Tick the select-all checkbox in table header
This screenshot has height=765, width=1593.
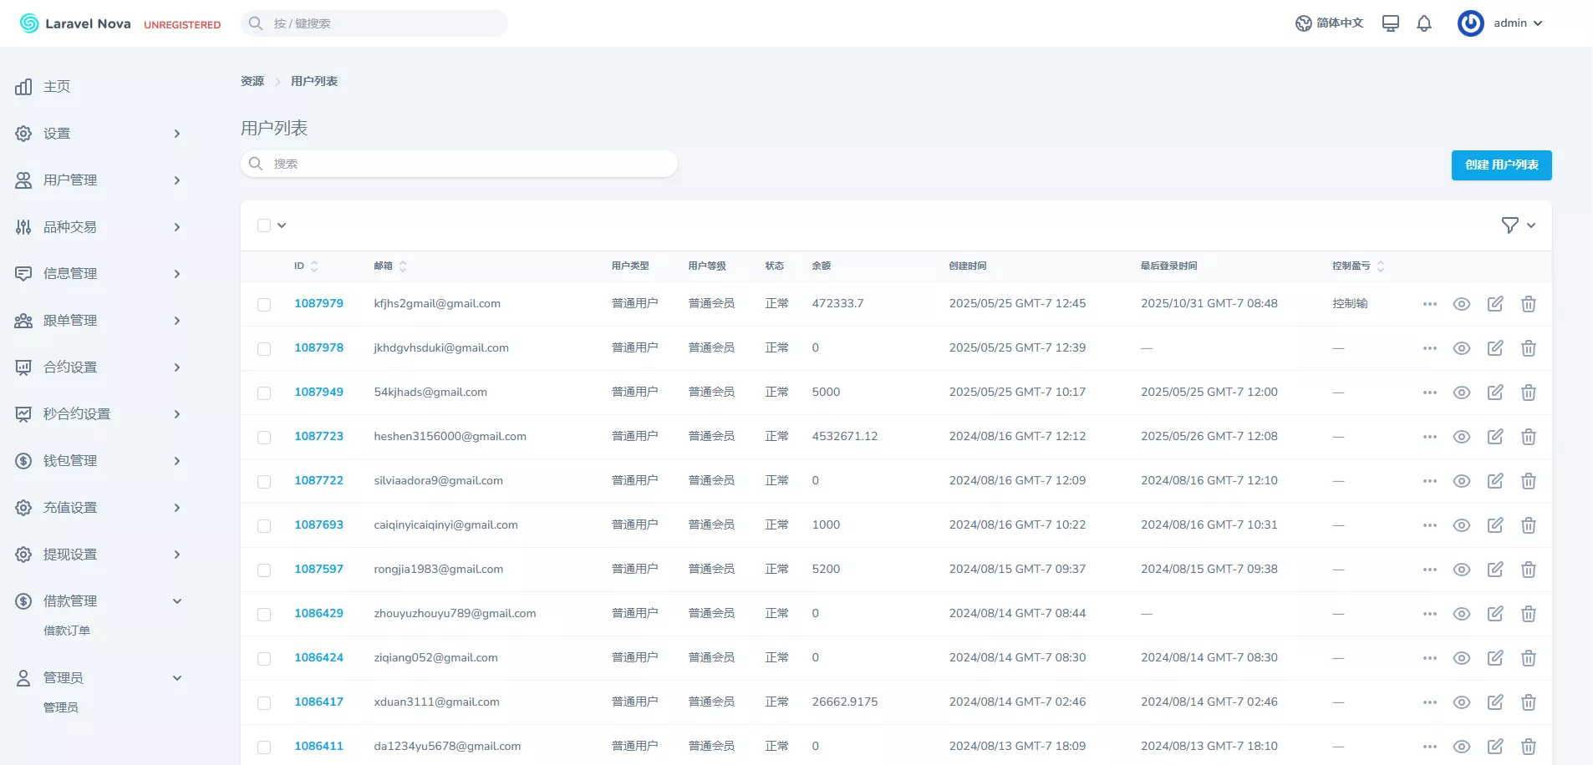[x=264, y=225]
